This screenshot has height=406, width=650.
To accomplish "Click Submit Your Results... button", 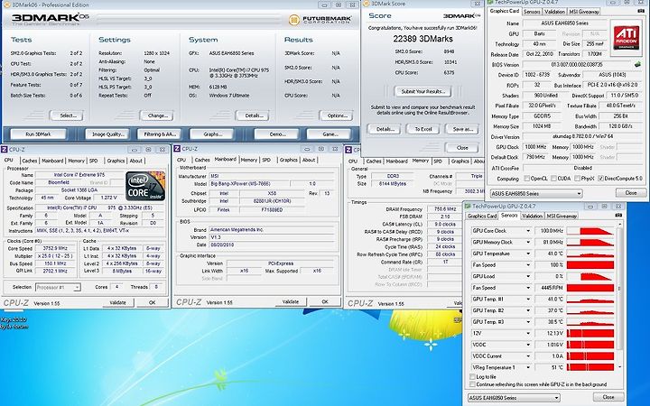I will (422, 91).
